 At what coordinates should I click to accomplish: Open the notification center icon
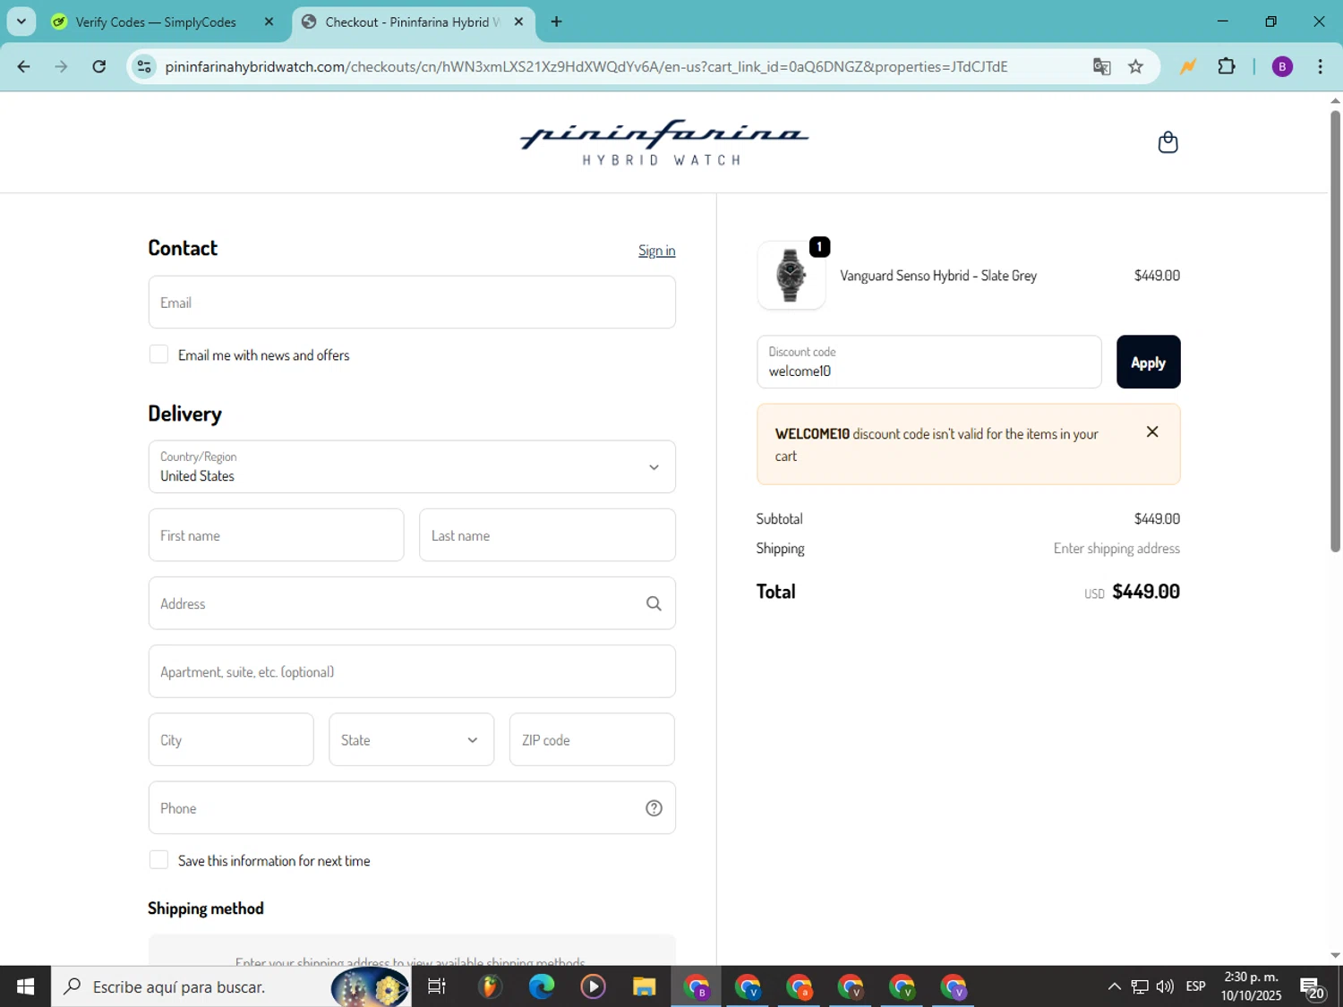[x=1313, y=987]
